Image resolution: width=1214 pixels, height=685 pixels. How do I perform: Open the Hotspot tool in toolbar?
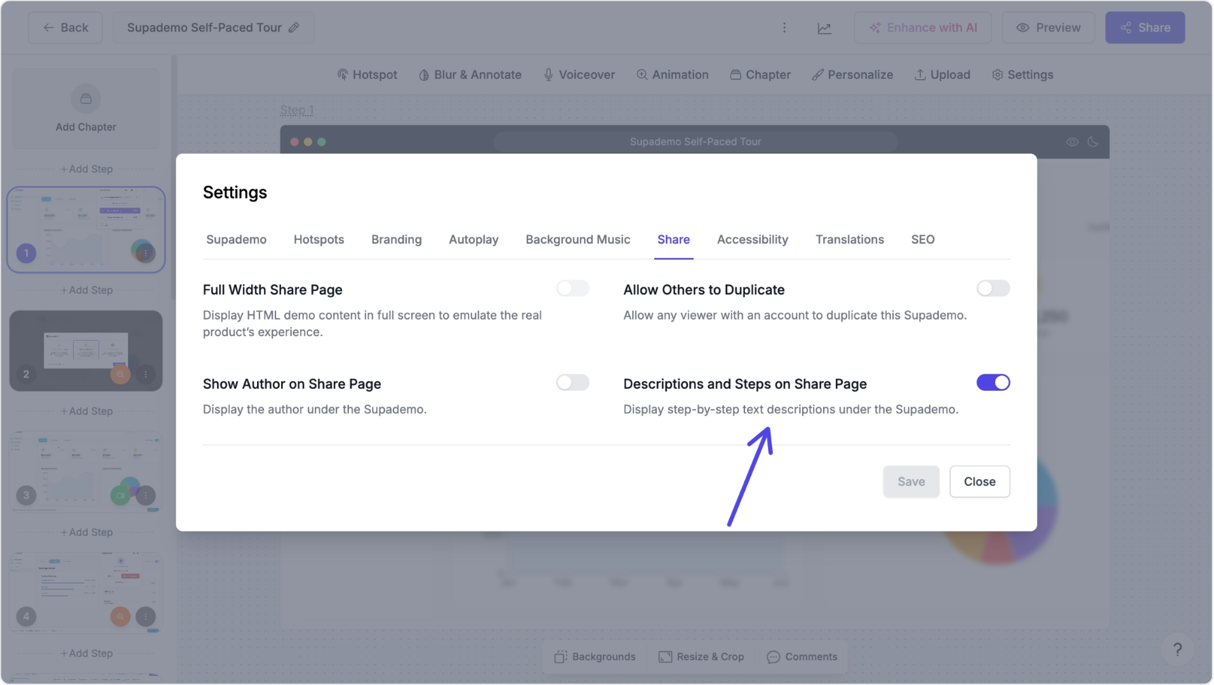[x=367, y=75]
